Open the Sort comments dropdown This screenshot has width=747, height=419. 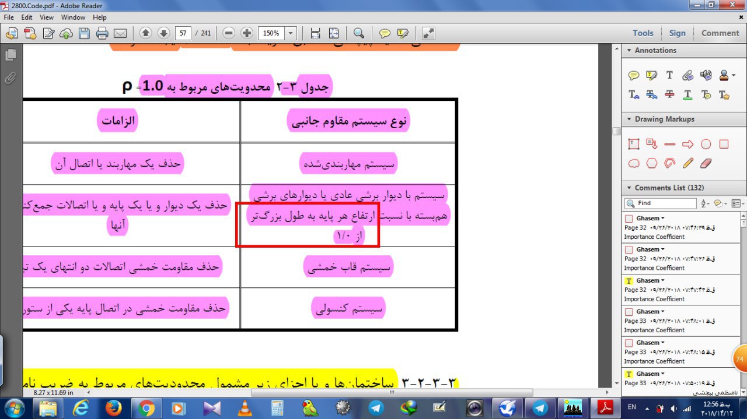[x=705, y=203]
